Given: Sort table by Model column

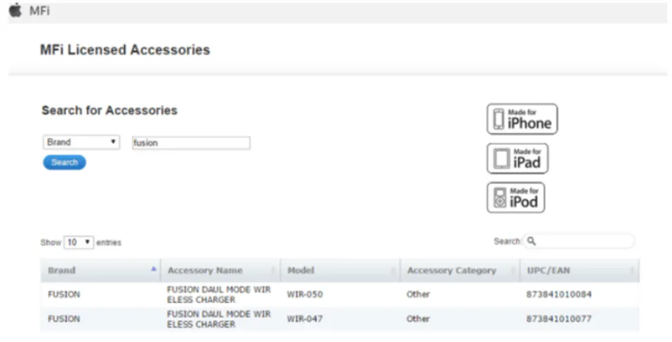Looking at the screenshot, I should pyautogui.click(x=301, y=270).
